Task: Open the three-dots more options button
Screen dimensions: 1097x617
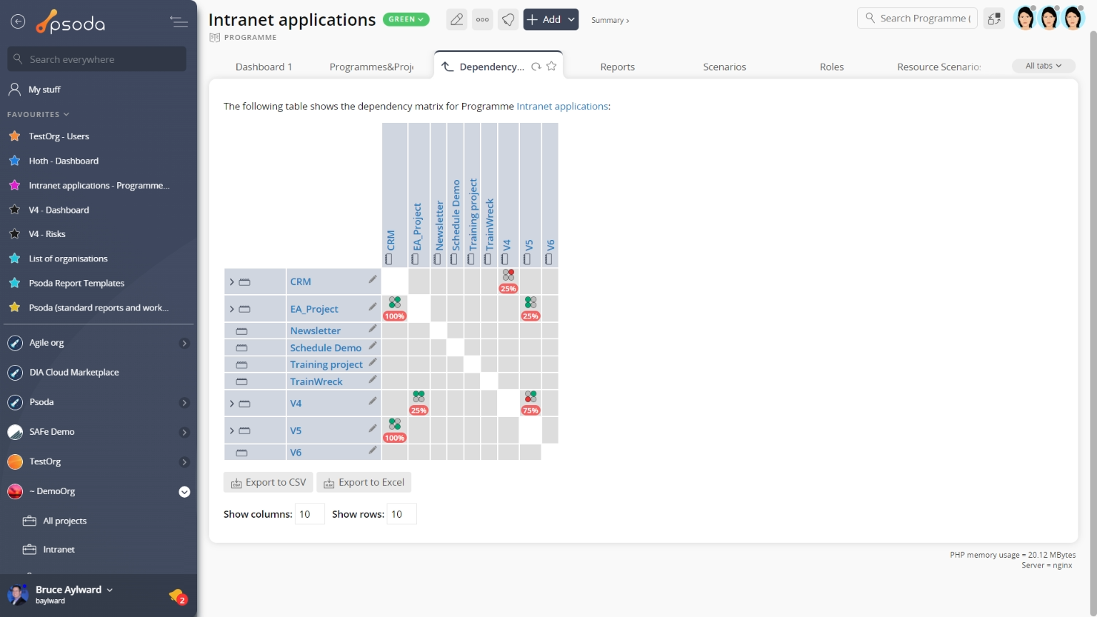Action: click(x=483, y=19)
